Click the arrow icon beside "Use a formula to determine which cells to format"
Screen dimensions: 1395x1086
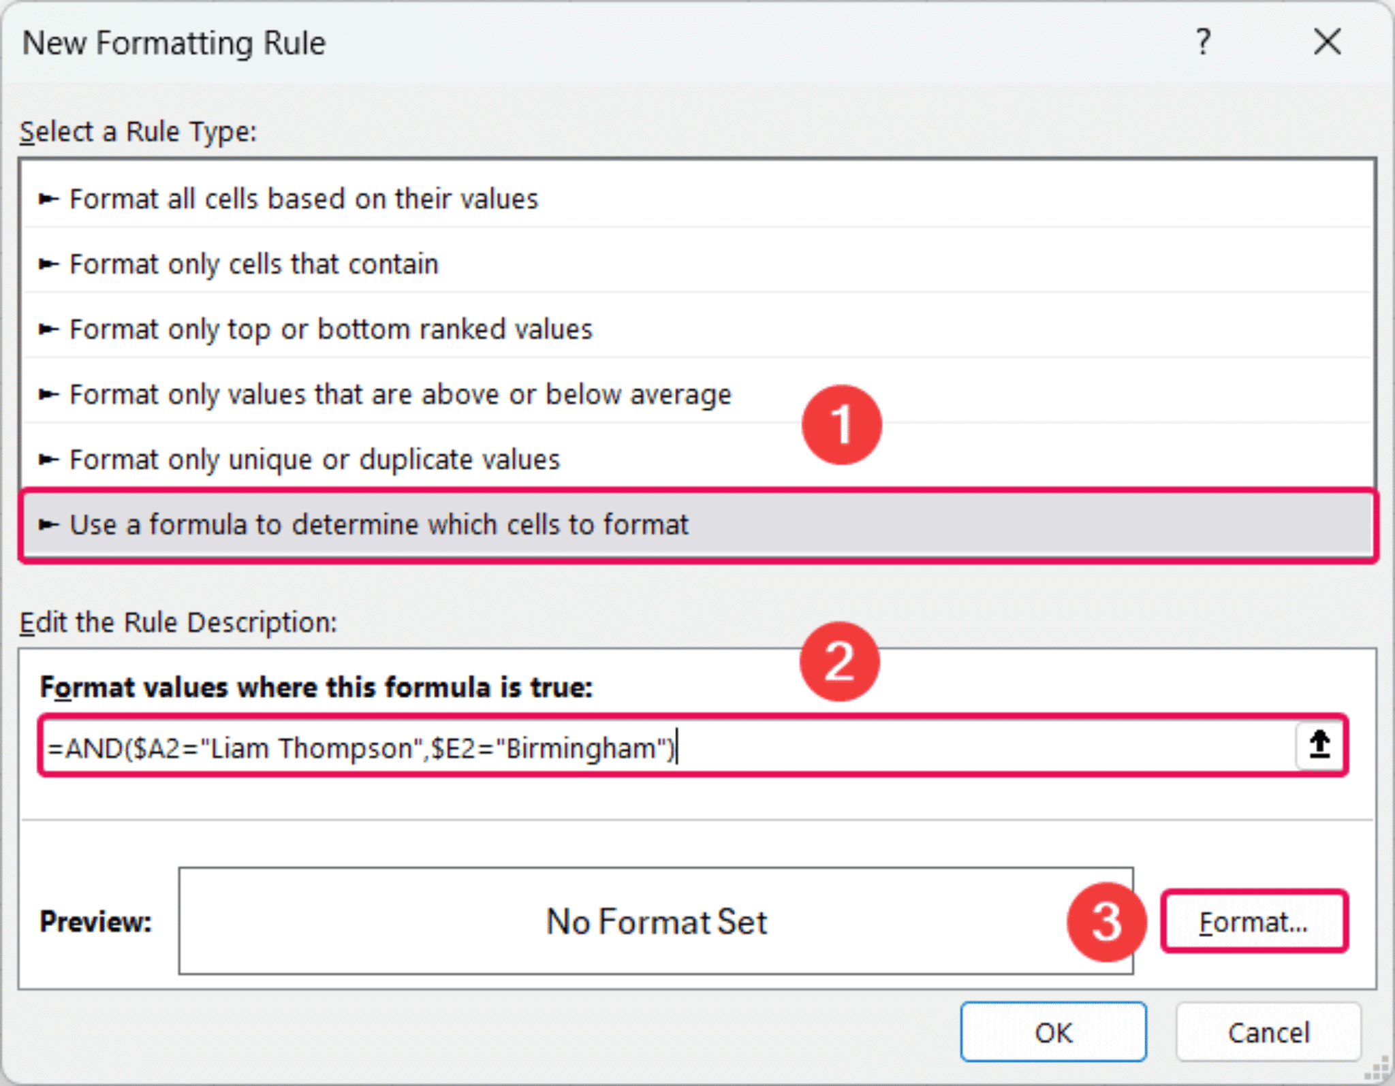pos(48,524)
